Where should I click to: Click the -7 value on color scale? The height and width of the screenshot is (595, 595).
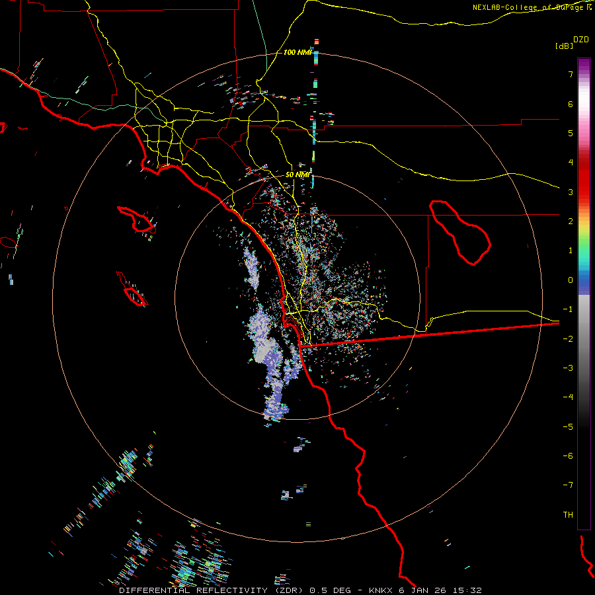pos(568,485)
